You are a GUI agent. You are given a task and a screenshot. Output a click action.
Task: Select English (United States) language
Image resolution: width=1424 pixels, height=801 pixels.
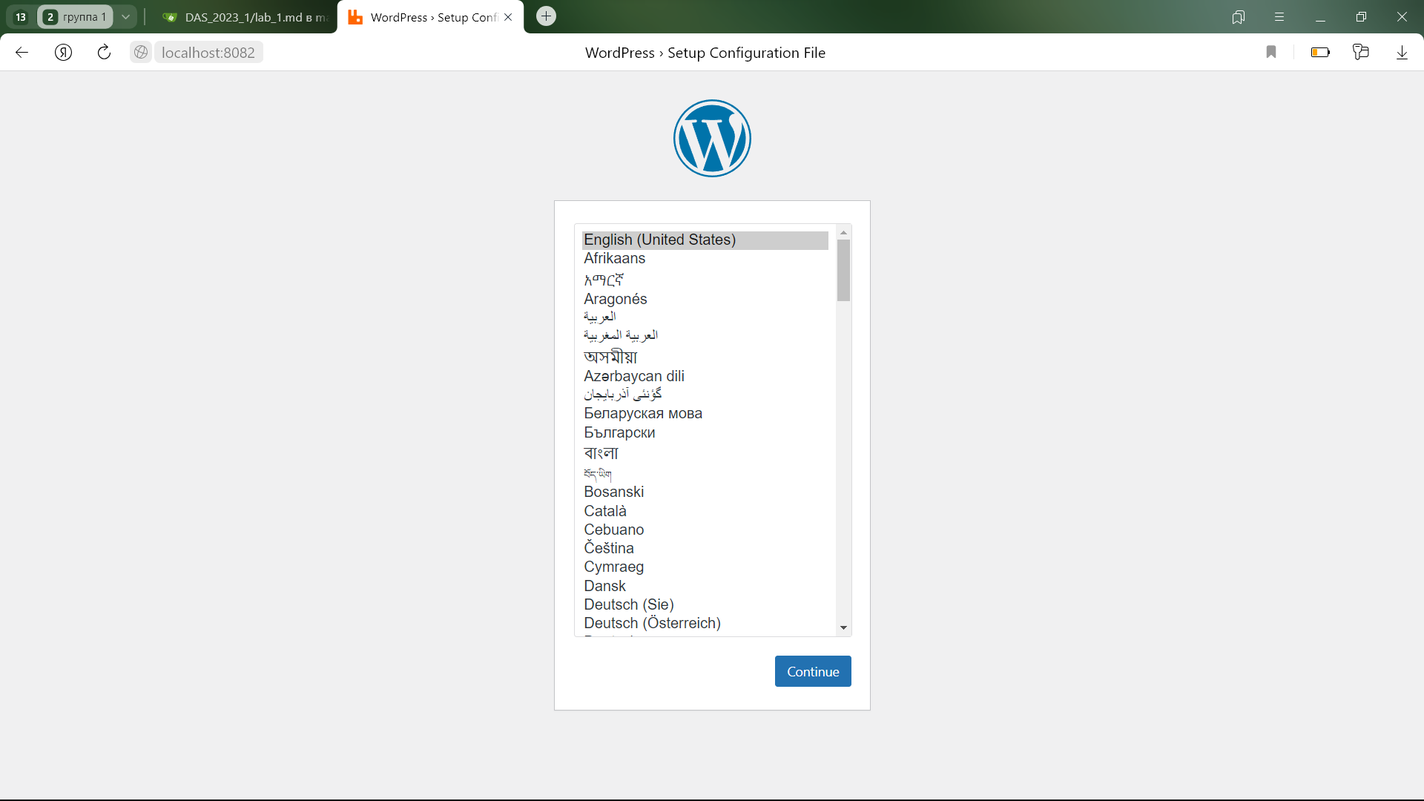point(705,240)
